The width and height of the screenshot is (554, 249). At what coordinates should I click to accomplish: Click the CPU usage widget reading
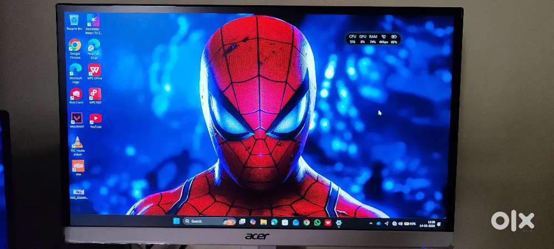point(352,39)
